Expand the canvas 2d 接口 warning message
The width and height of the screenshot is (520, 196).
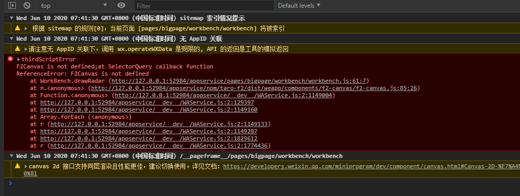(26, 167)
